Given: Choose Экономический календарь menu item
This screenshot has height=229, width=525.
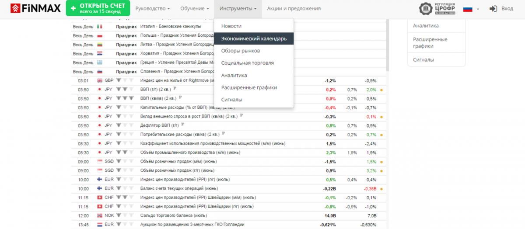Looking at the screenshot, I should click(x=254, y=38).
